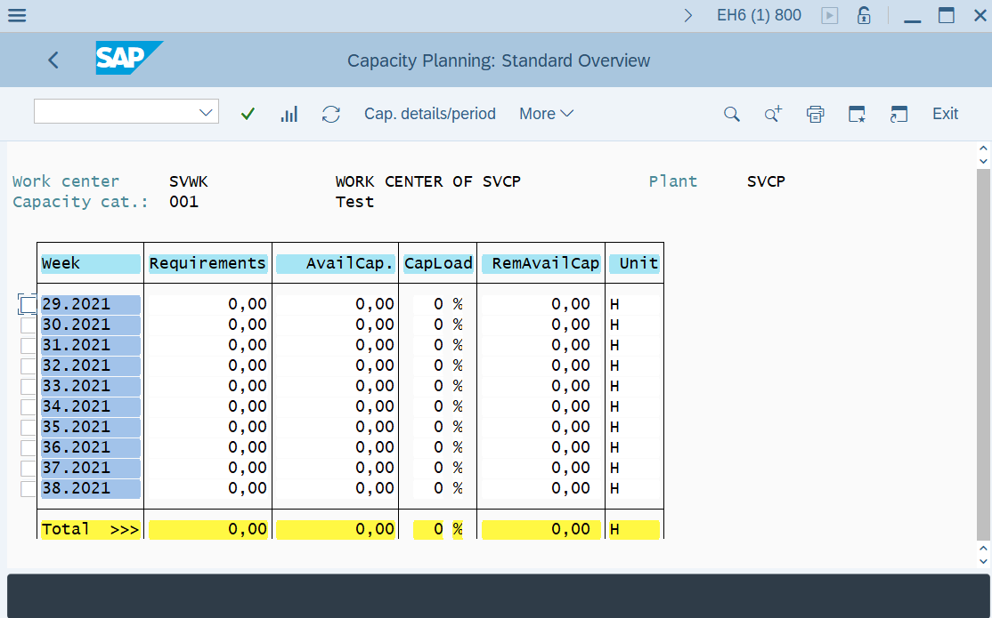The image size is (992, 618).
Task: Click the chevron beside EH6 (1) 800
Action: point(687,15)
